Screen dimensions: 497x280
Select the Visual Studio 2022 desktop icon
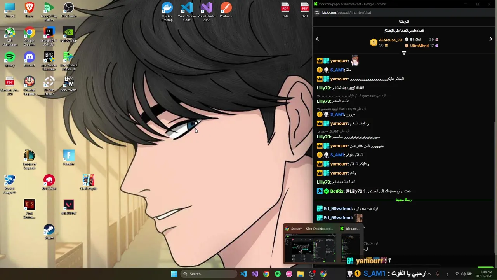pos(206,12)
